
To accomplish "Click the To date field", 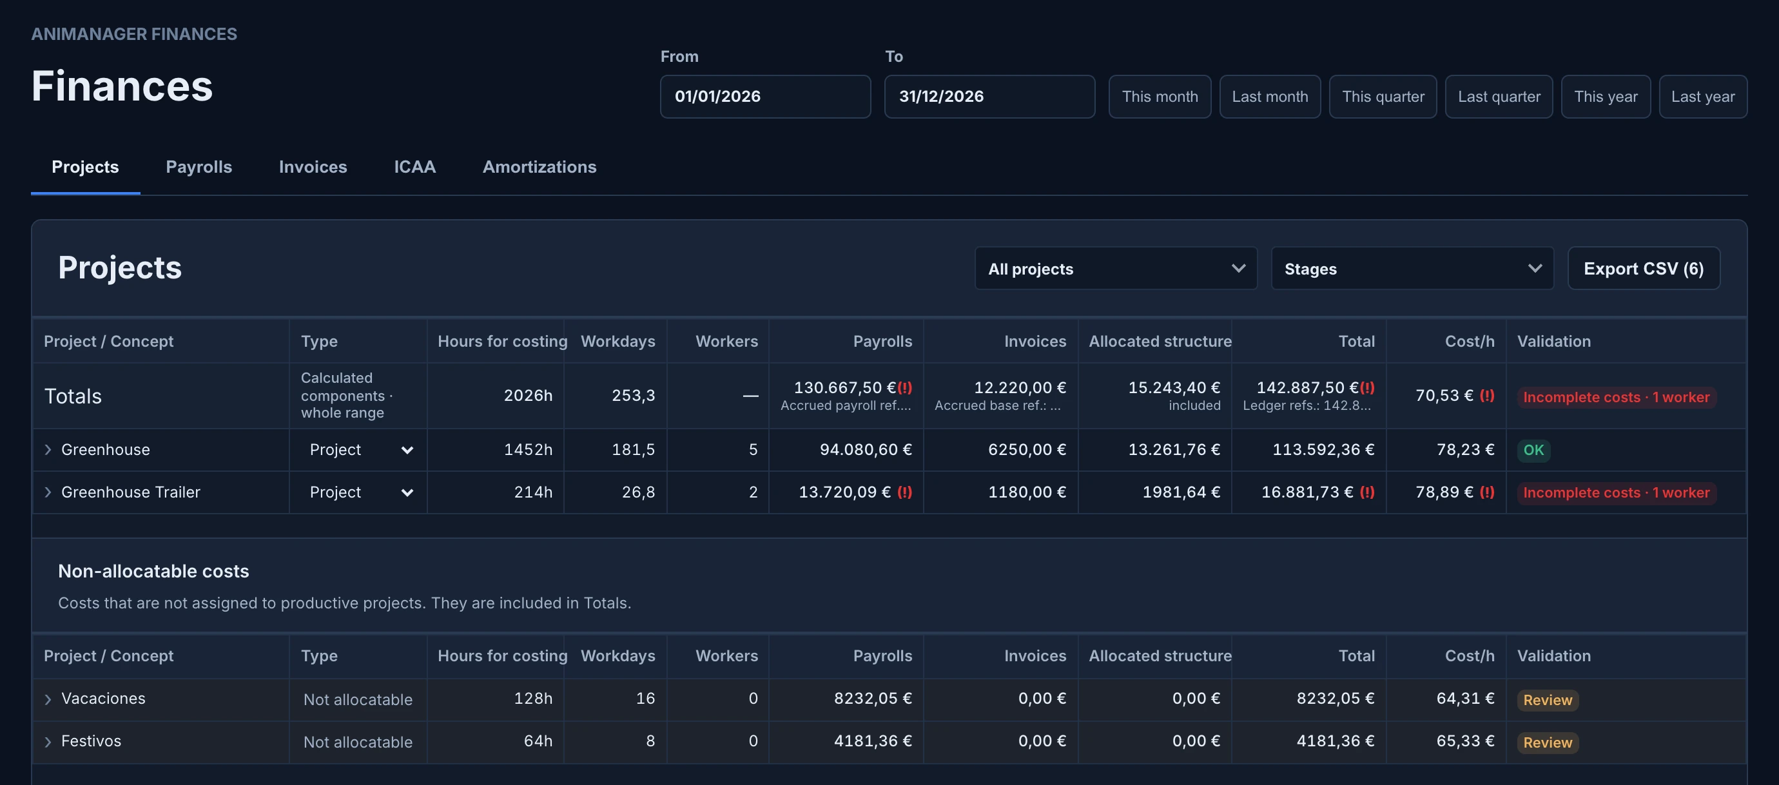I will coord(989,97).
